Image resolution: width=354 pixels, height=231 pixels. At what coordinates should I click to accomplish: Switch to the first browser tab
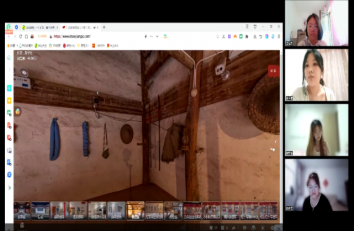click(40, 28)
